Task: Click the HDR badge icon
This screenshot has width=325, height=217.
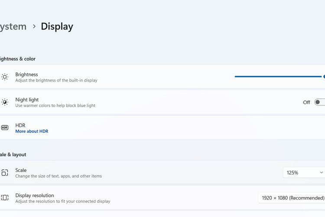Action: (x=5, y=128)
